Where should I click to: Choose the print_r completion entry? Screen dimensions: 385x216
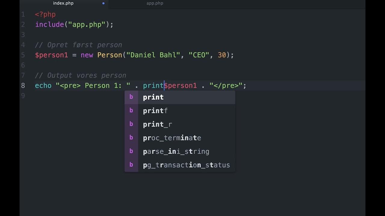pos(157,124)
